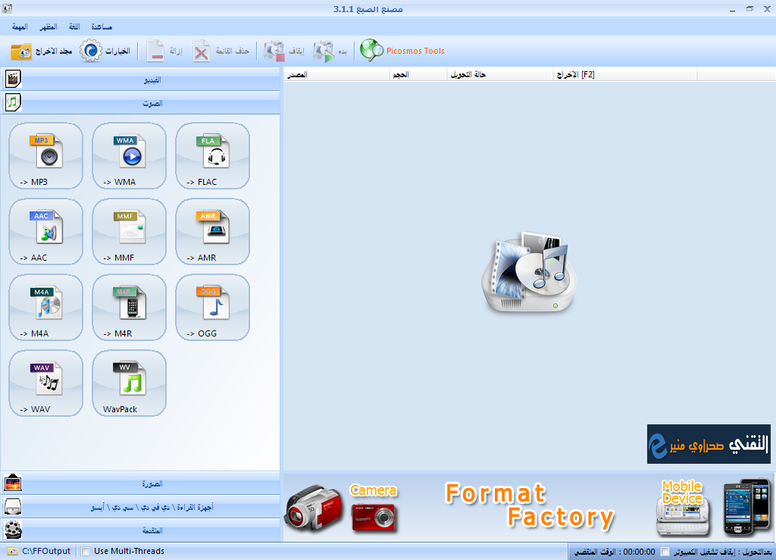Click the advanced category film reel icon
This screenshot has width=776, height=560.
pos(13,530)
